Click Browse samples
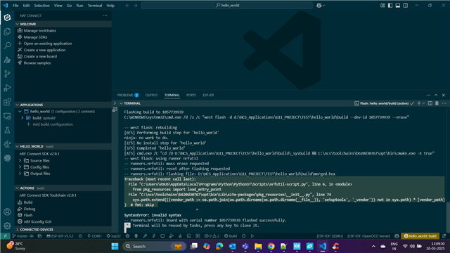 [37, 63]
